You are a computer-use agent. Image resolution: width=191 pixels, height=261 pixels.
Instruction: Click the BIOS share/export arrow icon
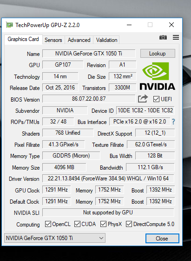click(143, 99)
